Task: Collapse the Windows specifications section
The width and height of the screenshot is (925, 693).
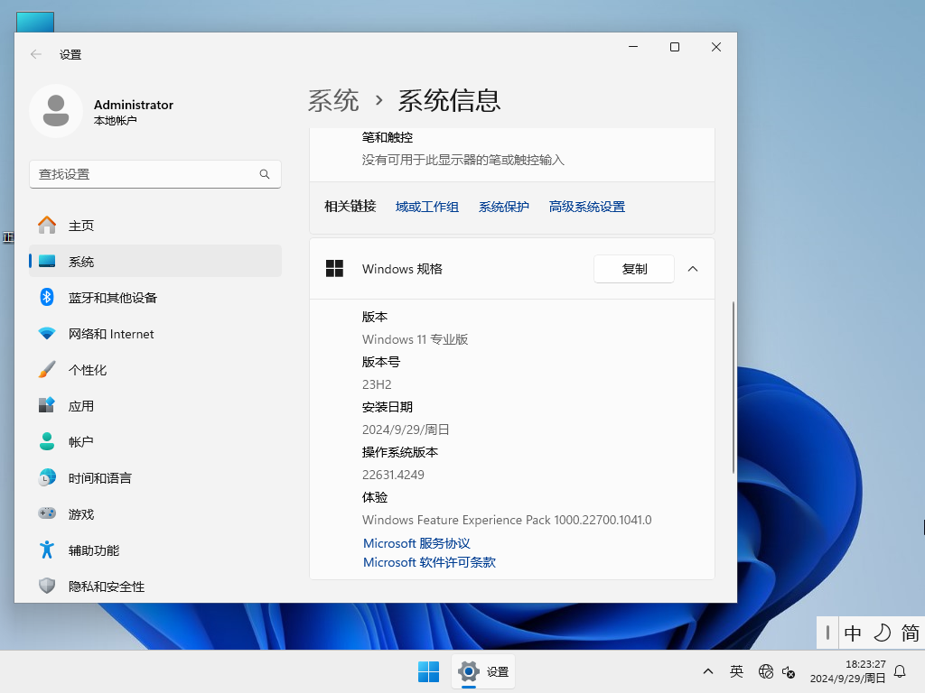Action: [693, 268]
